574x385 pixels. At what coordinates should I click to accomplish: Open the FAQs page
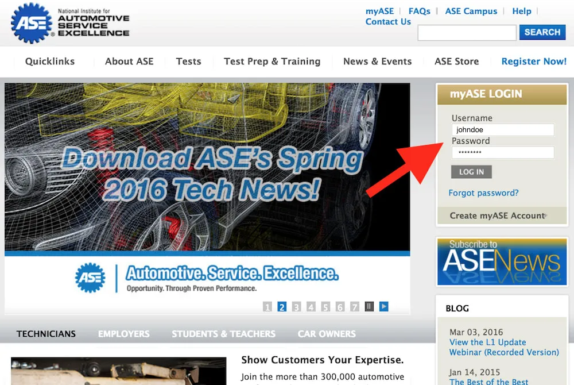click(x=419, y=11)
